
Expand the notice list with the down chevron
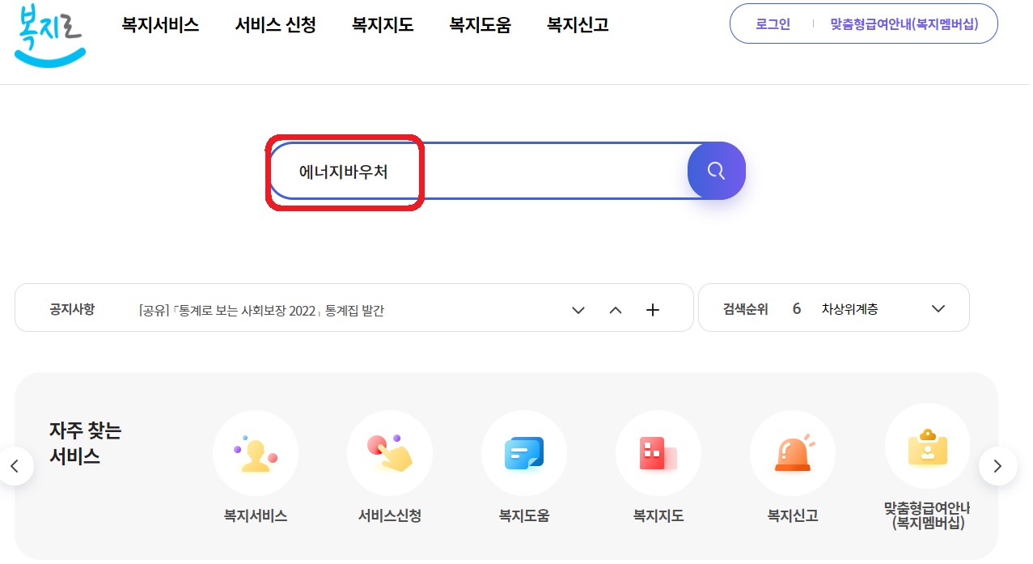578,309
